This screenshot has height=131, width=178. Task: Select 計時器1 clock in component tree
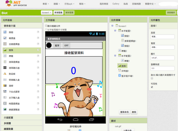123,71
